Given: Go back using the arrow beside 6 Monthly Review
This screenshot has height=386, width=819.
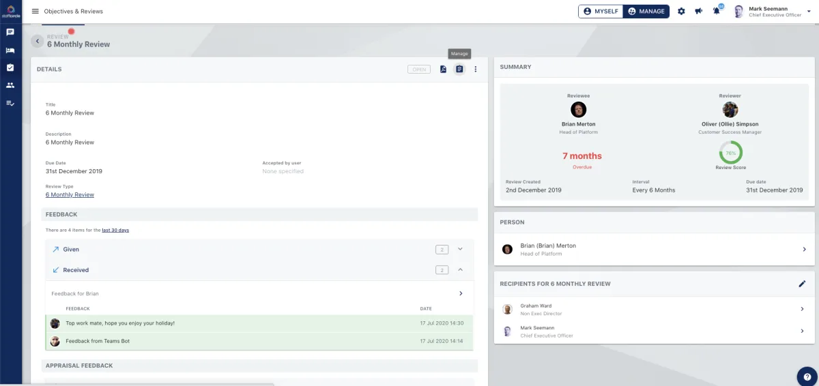Looking at the screenshot, I should point(38,41).
